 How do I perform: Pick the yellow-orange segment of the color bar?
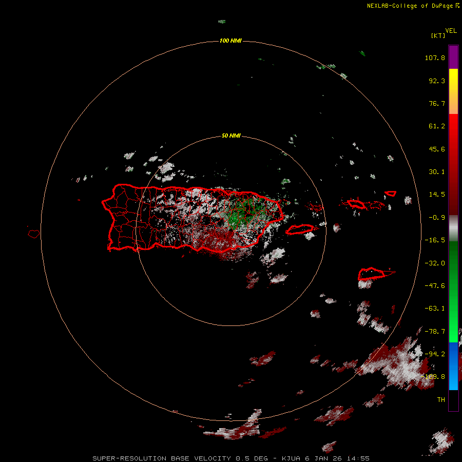[453, 91]
